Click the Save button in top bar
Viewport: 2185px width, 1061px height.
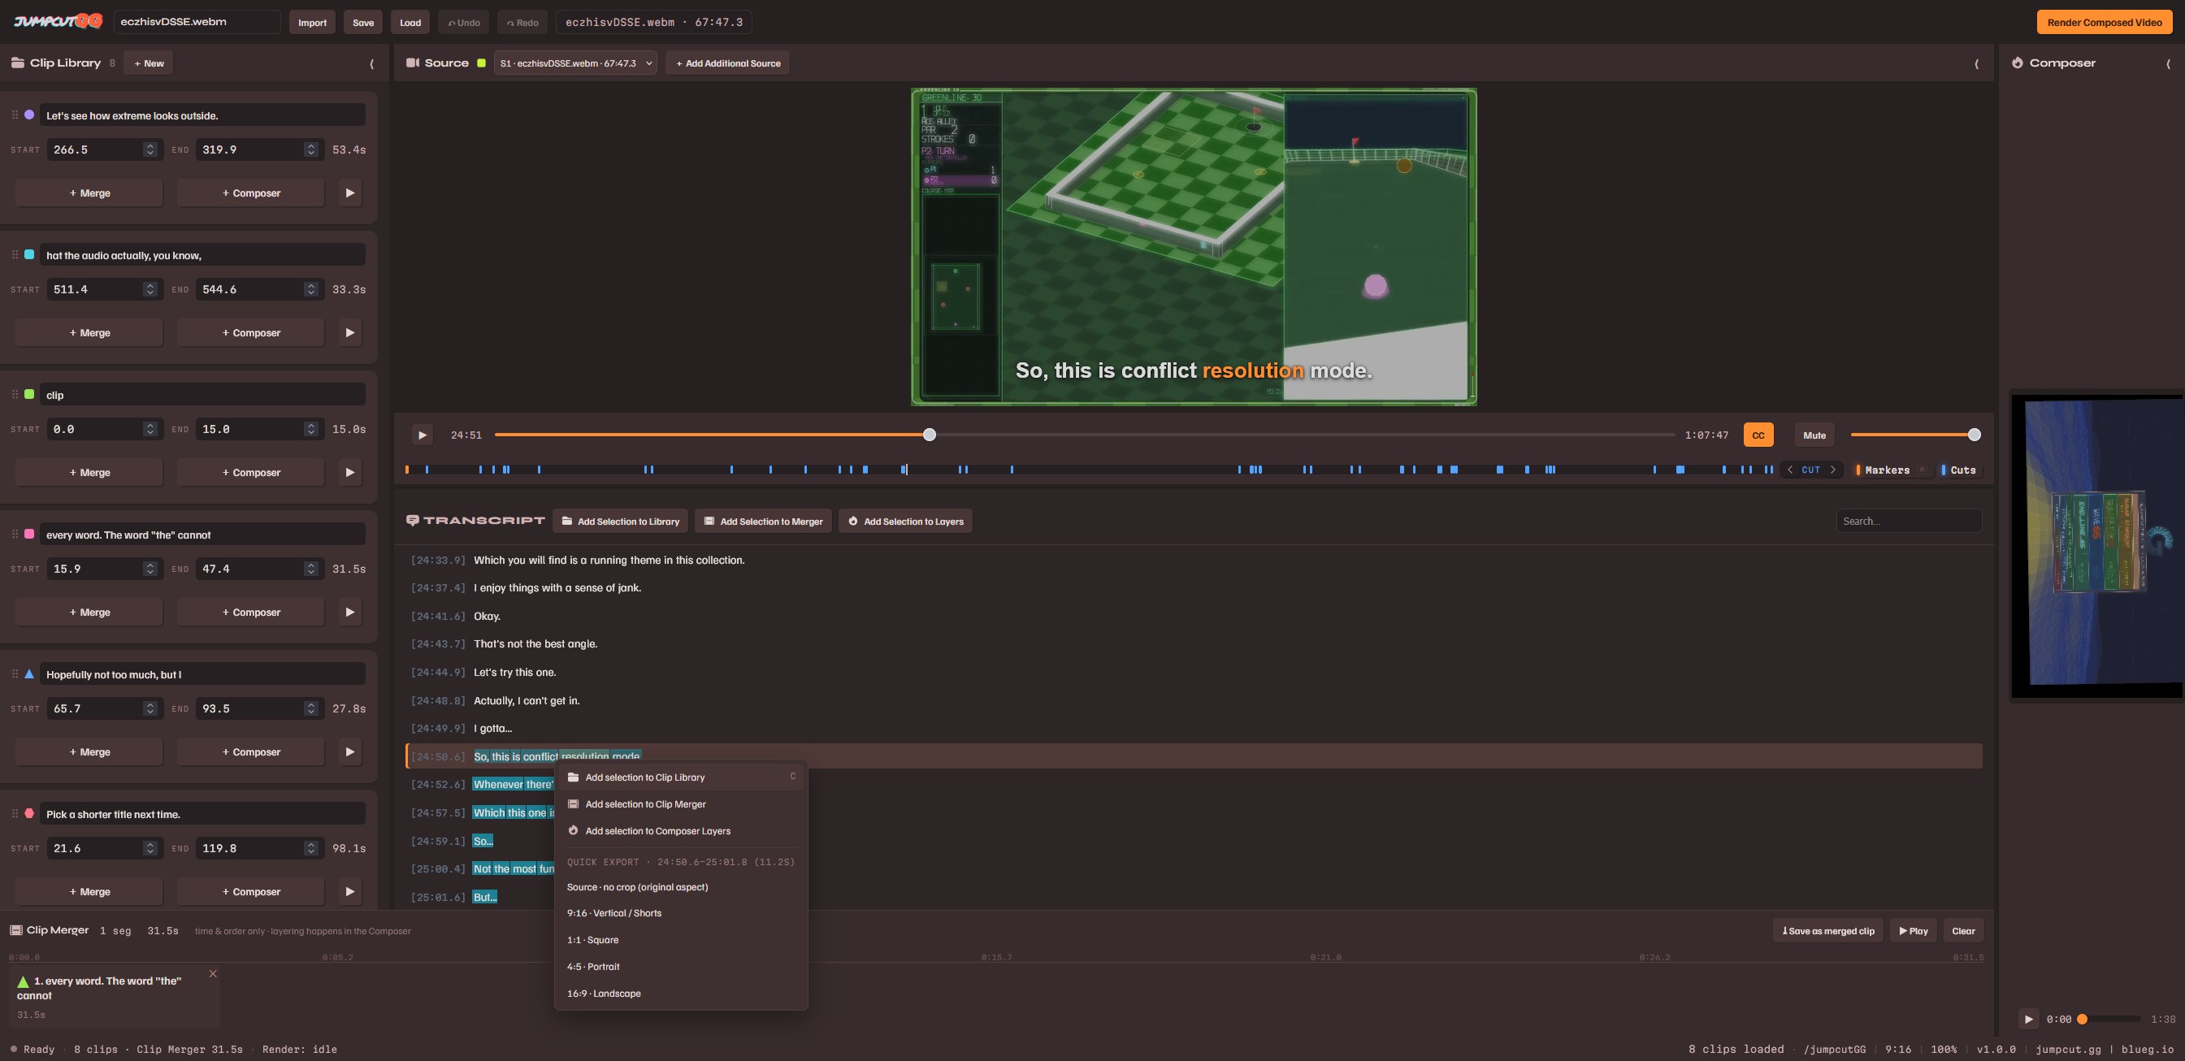pos(363,22)
